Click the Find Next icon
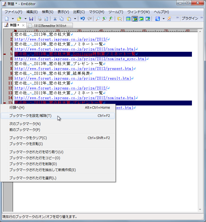The height and width of the screenshot is (222, 206). [111, 19]
